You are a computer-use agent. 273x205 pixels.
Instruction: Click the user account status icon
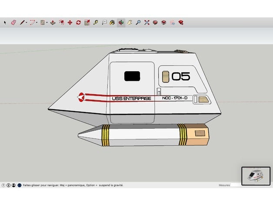pyautogui.click(x=13, y=185)
